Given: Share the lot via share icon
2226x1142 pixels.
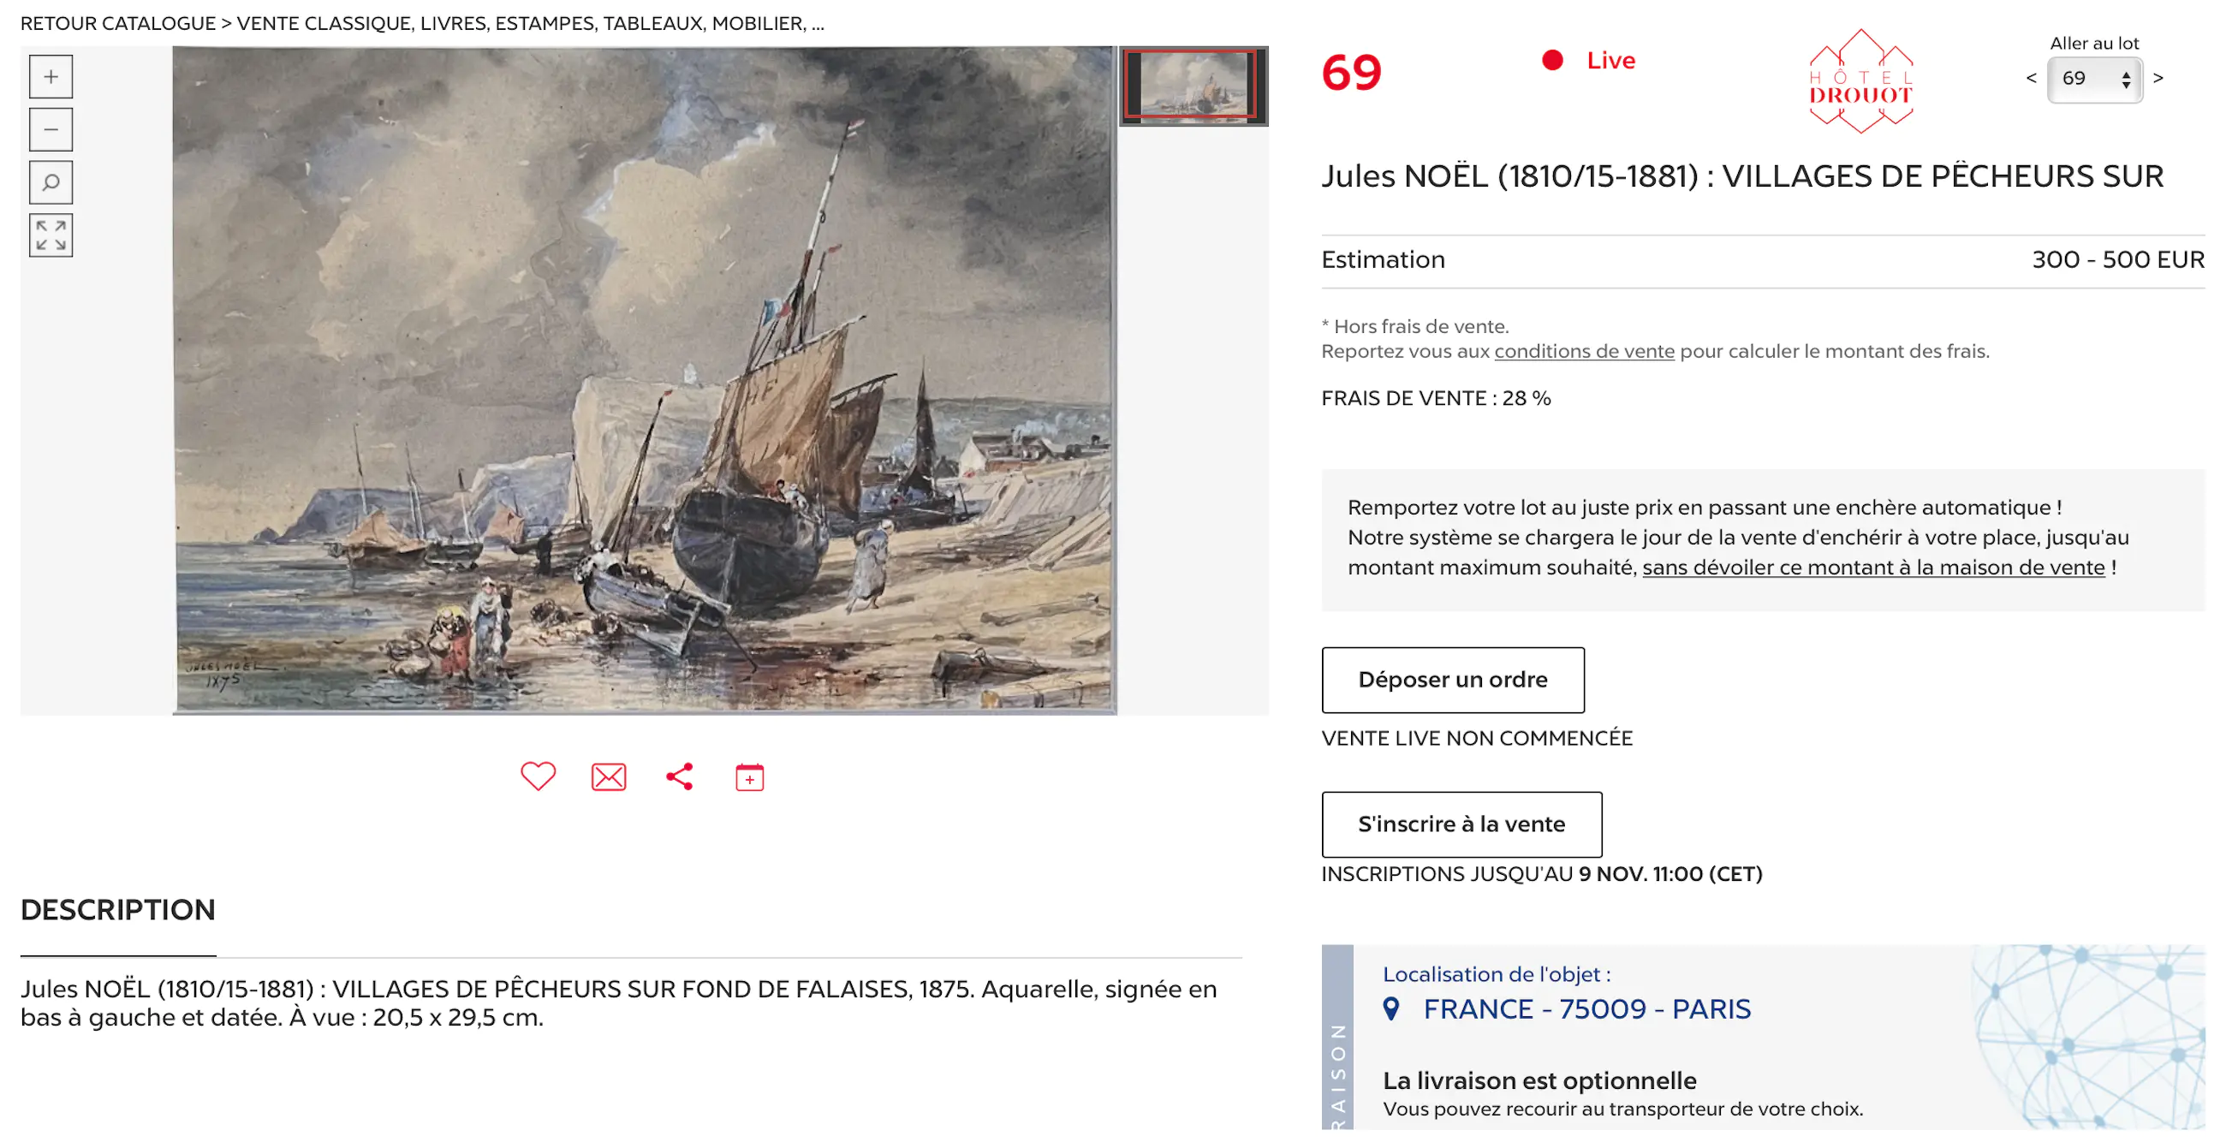Looking at the screenshot, I should [x=679, y=776].
